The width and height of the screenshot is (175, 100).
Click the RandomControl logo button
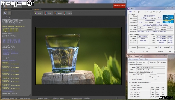click(x=119, y=6)
